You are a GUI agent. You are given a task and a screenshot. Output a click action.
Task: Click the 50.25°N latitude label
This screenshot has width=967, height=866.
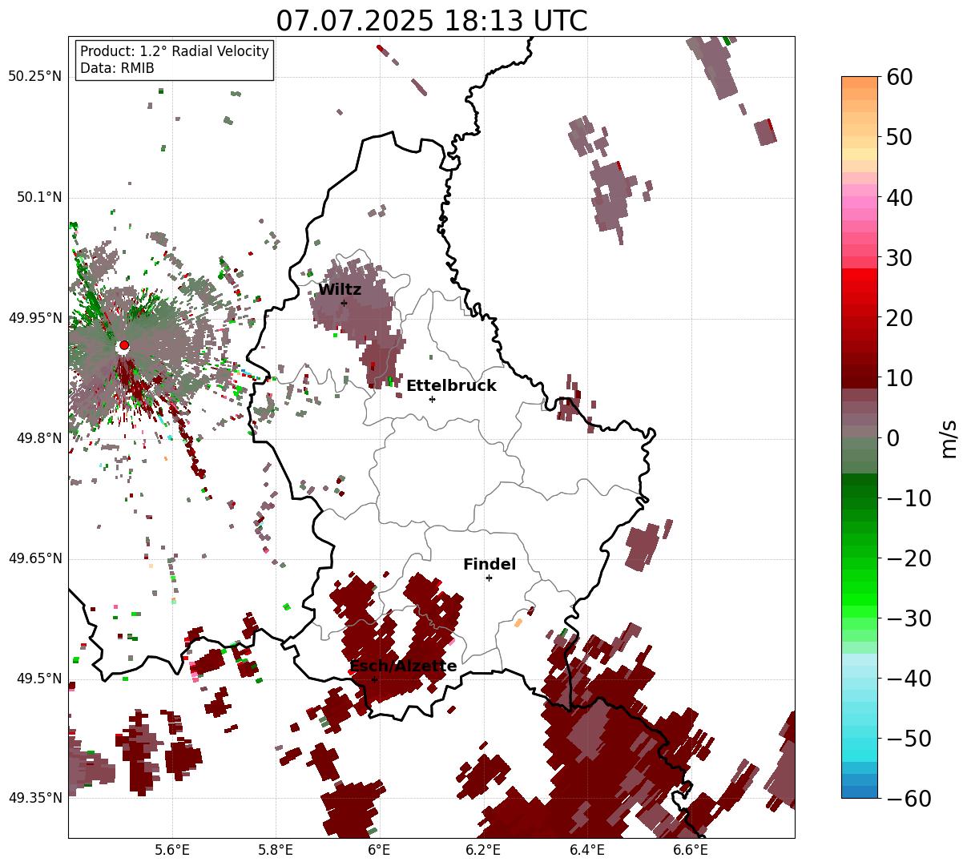(x=34, y=77)
